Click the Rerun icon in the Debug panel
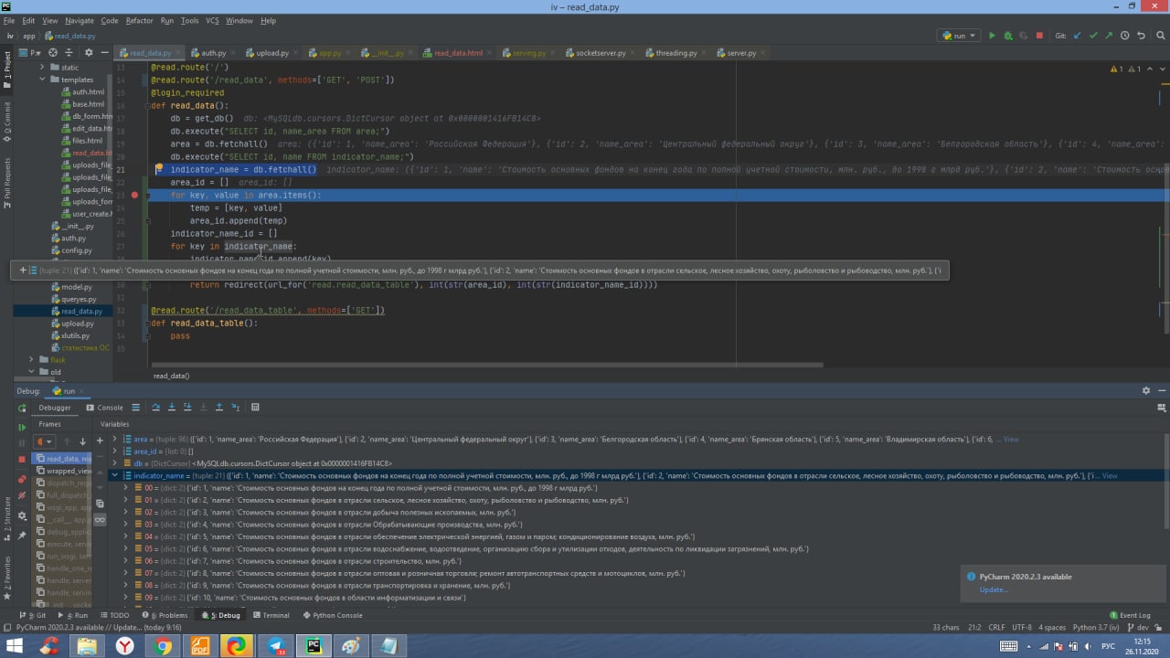This screenshot has width=1170, height=658. (x=22, y=408)
